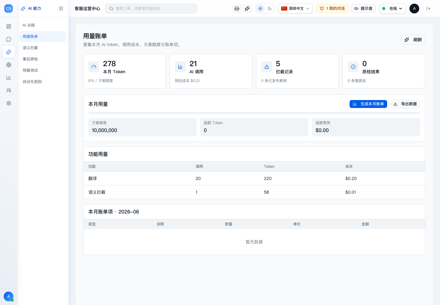Click the bottom-left user avatar A

9,296
